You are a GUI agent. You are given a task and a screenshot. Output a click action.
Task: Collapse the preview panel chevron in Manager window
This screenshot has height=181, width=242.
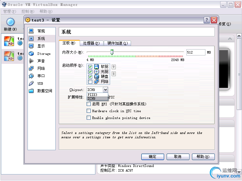(230, 39)
